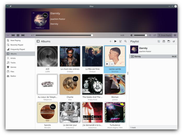The width and height of the screenshot is (183, 136).
Task: Open the album sort order menu
Action: pos(121,41)
